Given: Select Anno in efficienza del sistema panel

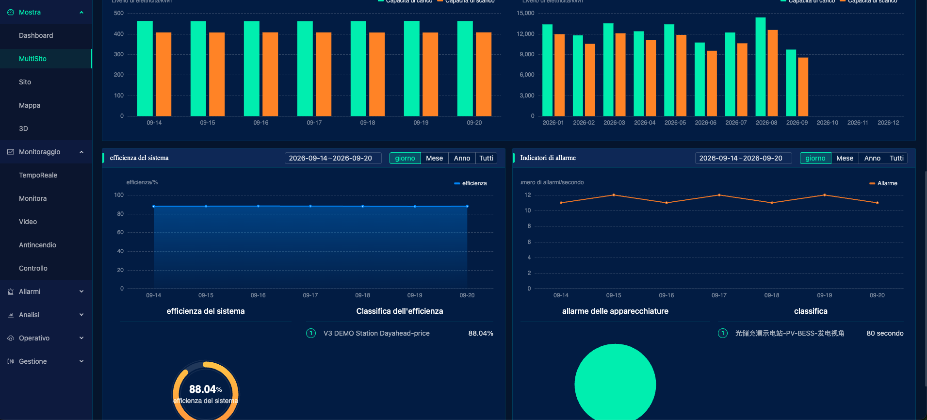Looking at the screenshot, I should [462, 158].
